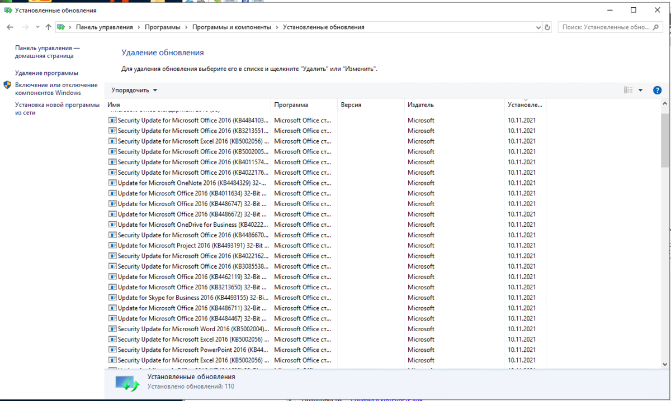Screen dimensions: 671x401
Task: Click the change view layout icon
Action: (x=628, y=90)
